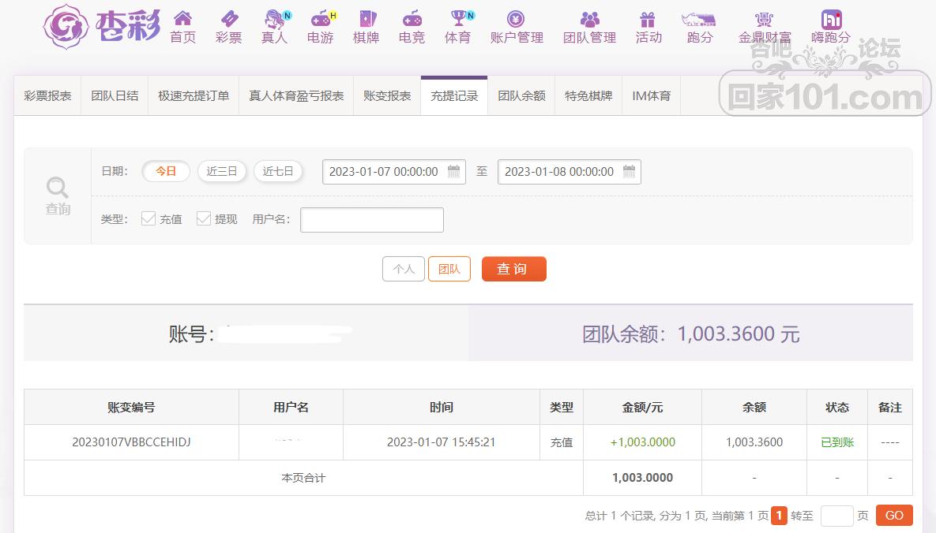Viewport: 936px width, 533px height.
Task: Open the 棋牌 card games icon
Action: coord(367,19)
